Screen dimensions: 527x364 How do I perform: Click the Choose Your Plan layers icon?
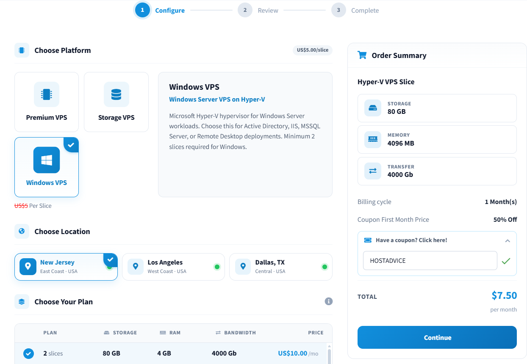coord(22,301)
